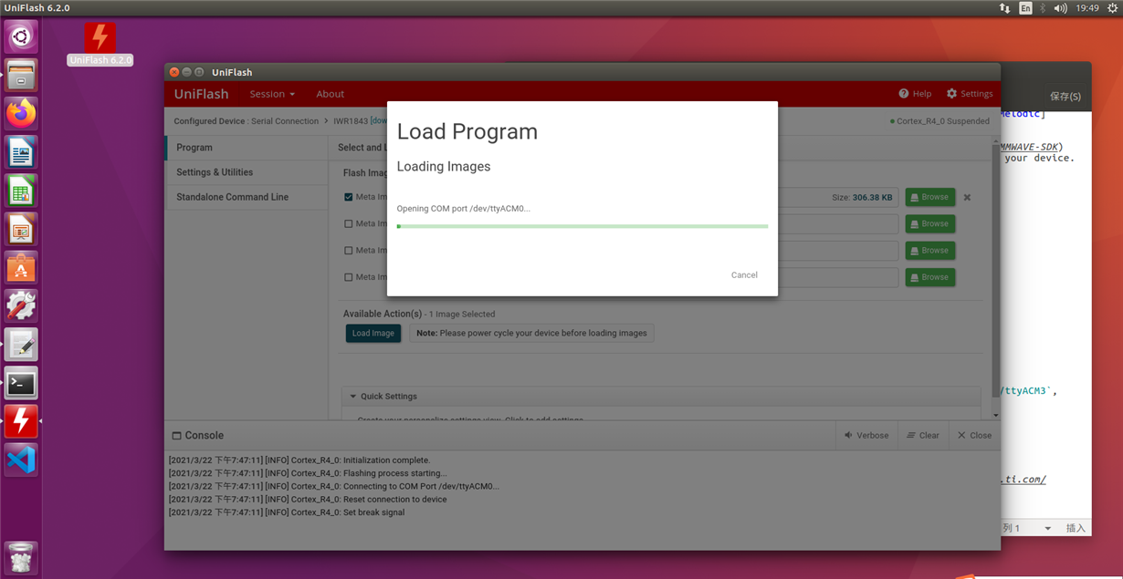1123x579 pixels.
Task: Open the En input source indicator
Action: [x=1025, y=8]
